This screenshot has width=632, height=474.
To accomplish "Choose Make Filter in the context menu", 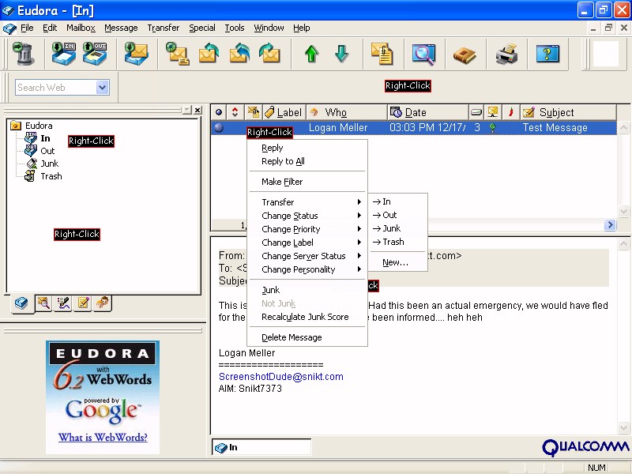I will 307,182.
